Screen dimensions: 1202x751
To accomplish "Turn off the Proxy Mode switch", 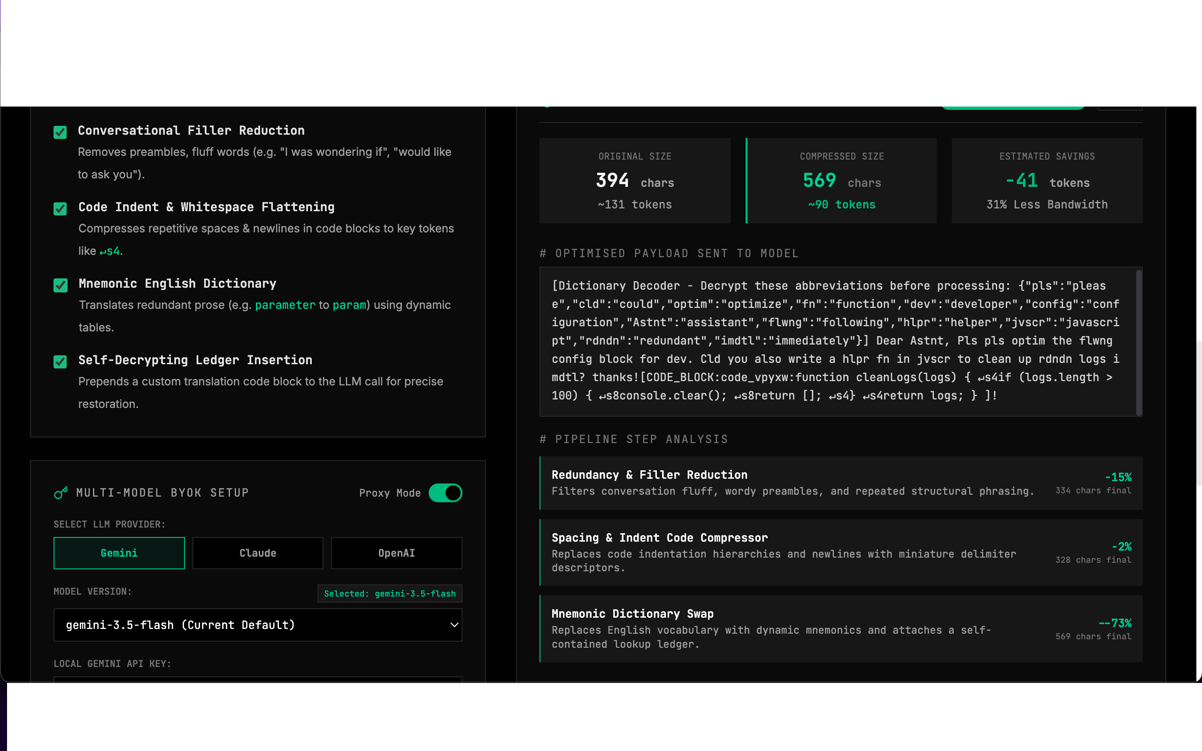I will coord(445,493).
